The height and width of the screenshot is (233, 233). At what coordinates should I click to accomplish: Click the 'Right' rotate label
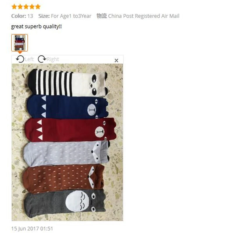pos(53,59)
